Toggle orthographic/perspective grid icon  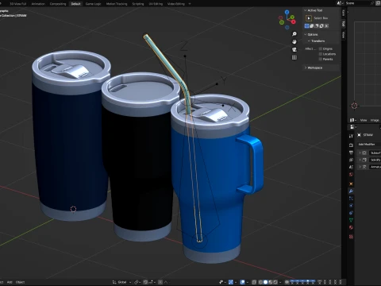point(294,57)
